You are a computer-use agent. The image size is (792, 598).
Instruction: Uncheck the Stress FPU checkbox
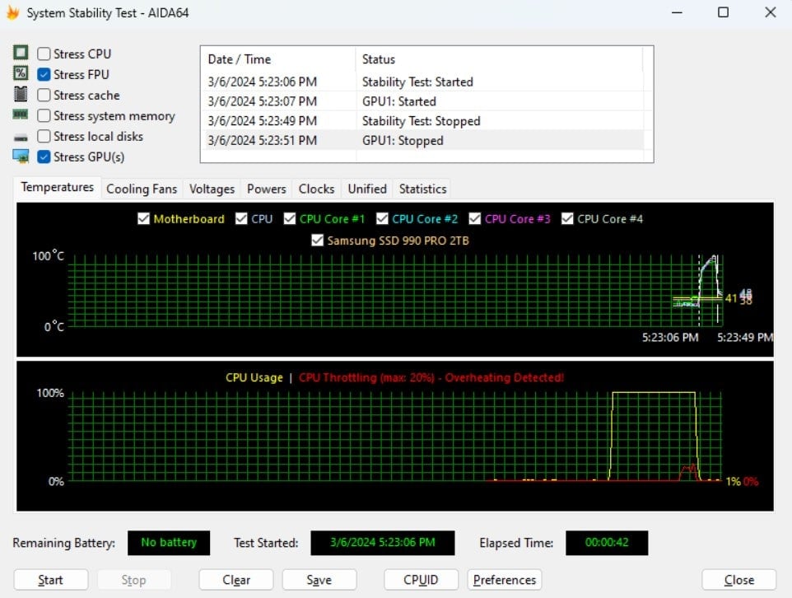(x=44, y=74)
